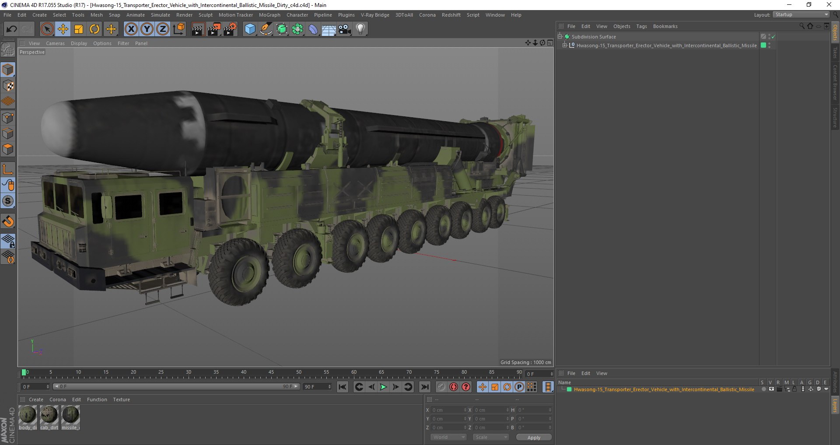840x445 pixels.
Task: Click the X position coordinate field
Action: point(448,410)
